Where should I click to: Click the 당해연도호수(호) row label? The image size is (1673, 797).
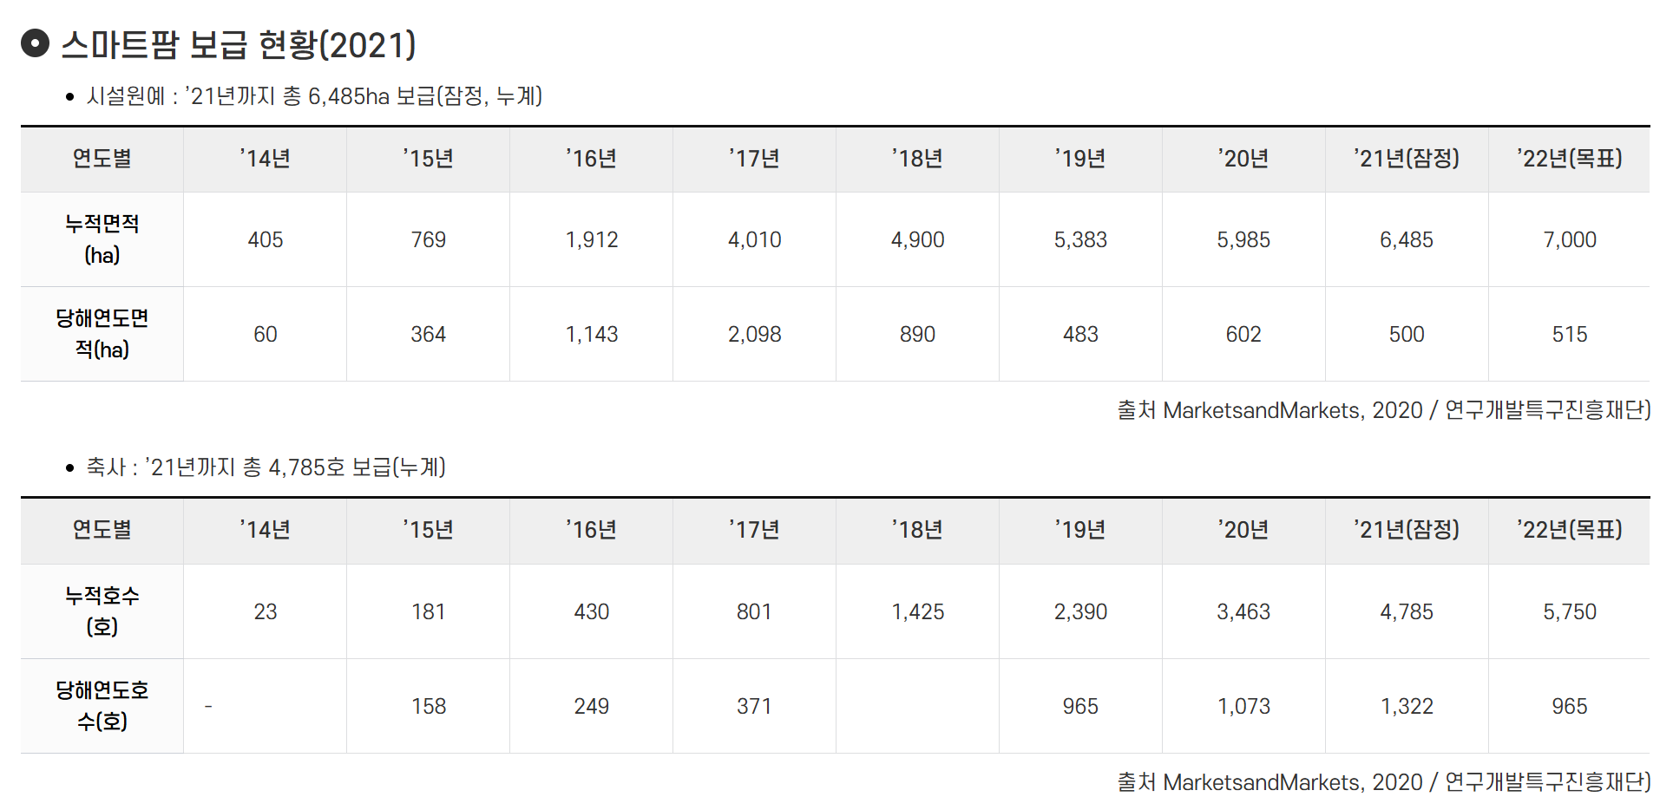(x=102, y=706)
